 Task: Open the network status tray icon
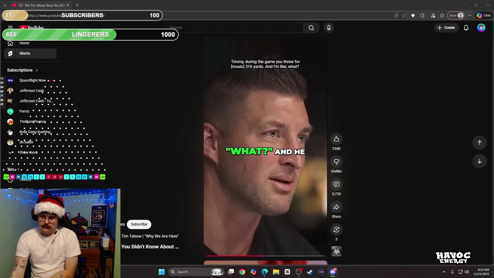click(460, 272)
